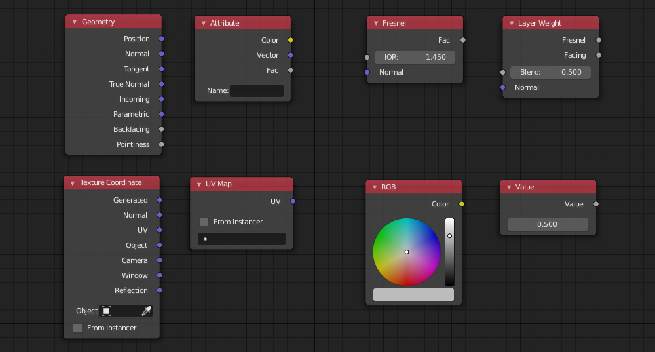This screenshot has height=352, width=655.
Task: Open the Texture Coordinate Object selector field
Action: [x=125, y=311]
